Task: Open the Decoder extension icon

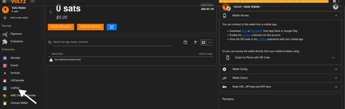Action: click(x=5, y=58)
